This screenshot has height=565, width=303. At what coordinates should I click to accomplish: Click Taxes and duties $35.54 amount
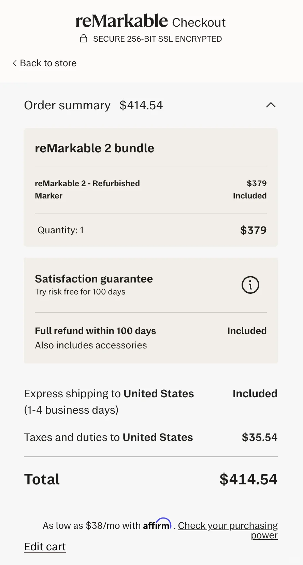(260, 437)
